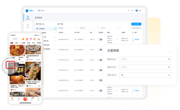Viewport: 180px width, 110px height.
Task: Open the second filter dropdown 全部门店
Action: (89, 28)
